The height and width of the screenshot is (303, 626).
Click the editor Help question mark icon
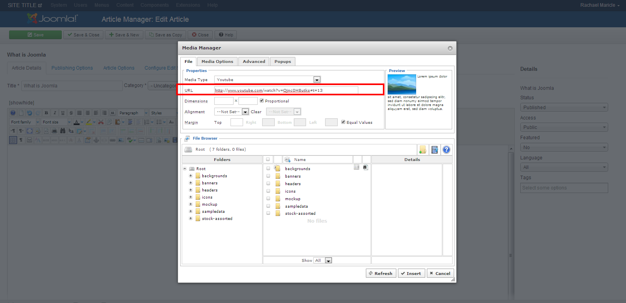tap(13, 113)
